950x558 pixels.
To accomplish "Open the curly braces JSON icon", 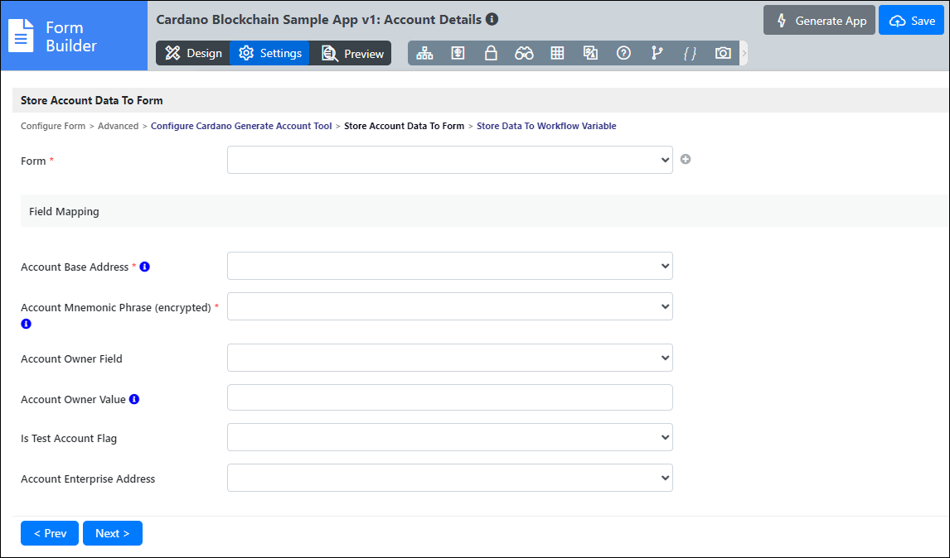I will click(x=690, y=53).
